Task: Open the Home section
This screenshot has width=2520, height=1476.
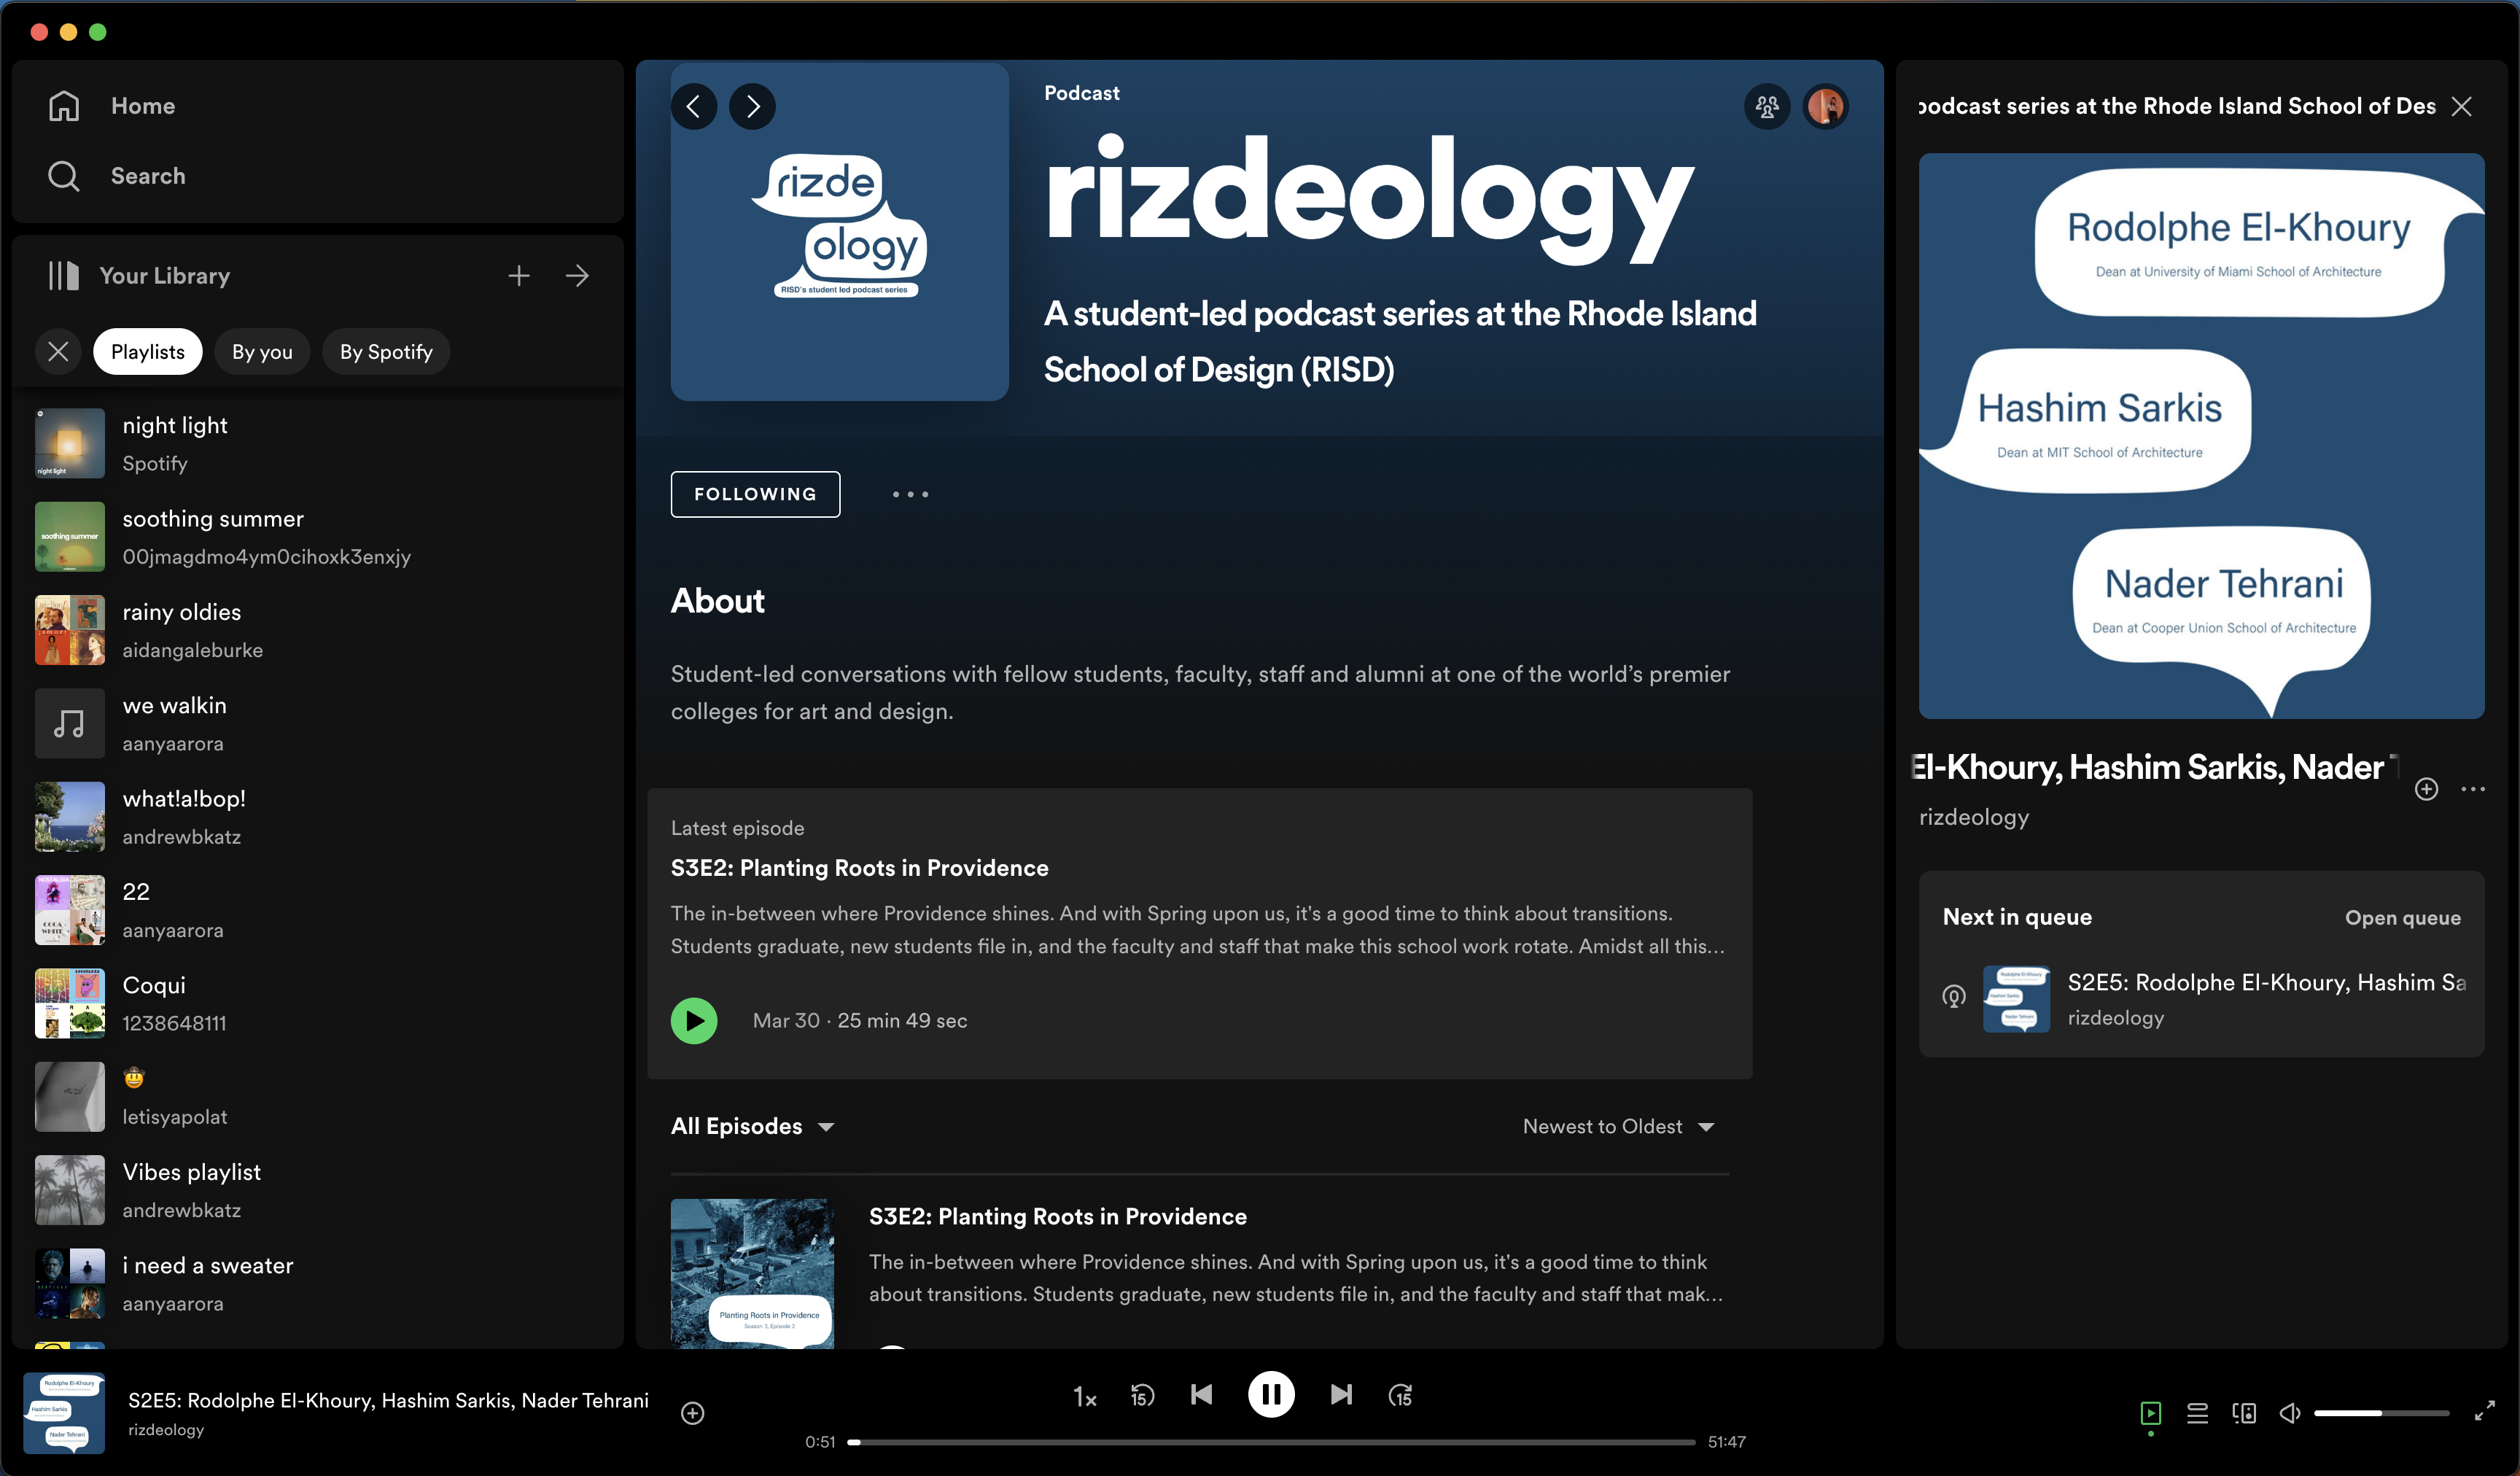Action: 112,106
